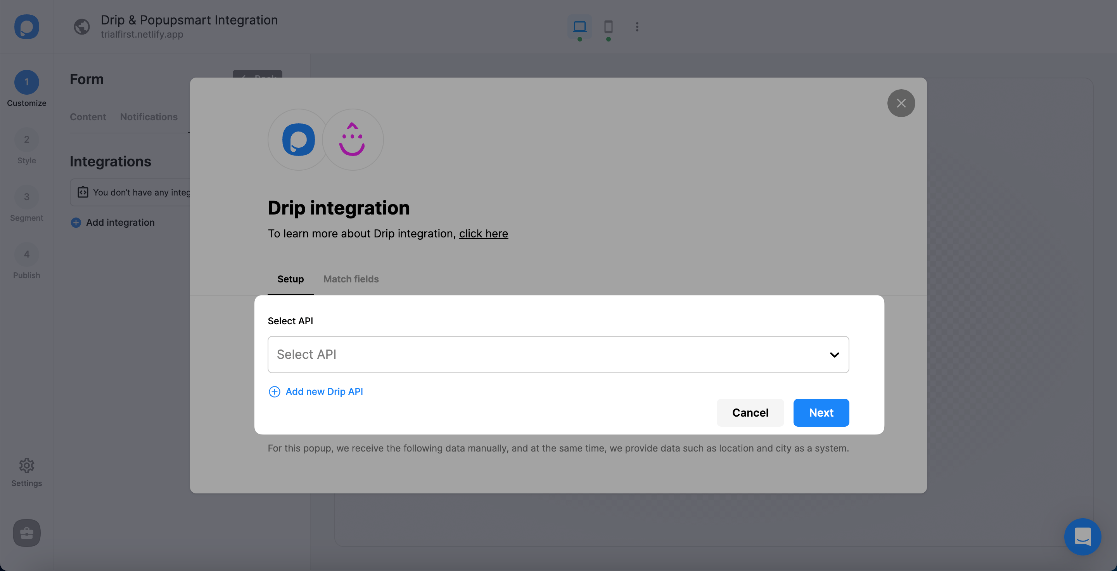Expand the Select API chevron arrow
The width and height of the screenshot is (1117, 571).
point(834,355)
